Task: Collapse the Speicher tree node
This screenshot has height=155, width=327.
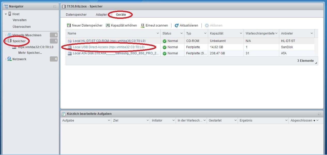Action: point(6,41)
